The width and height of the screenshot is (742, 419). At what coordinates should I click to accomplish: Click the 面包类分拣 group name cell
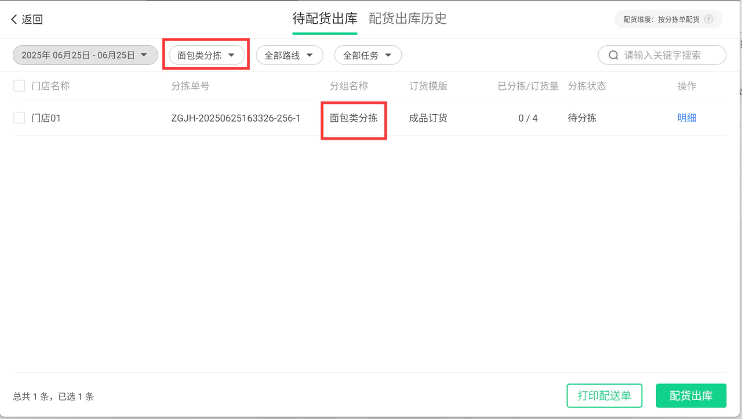coord(354,118)
